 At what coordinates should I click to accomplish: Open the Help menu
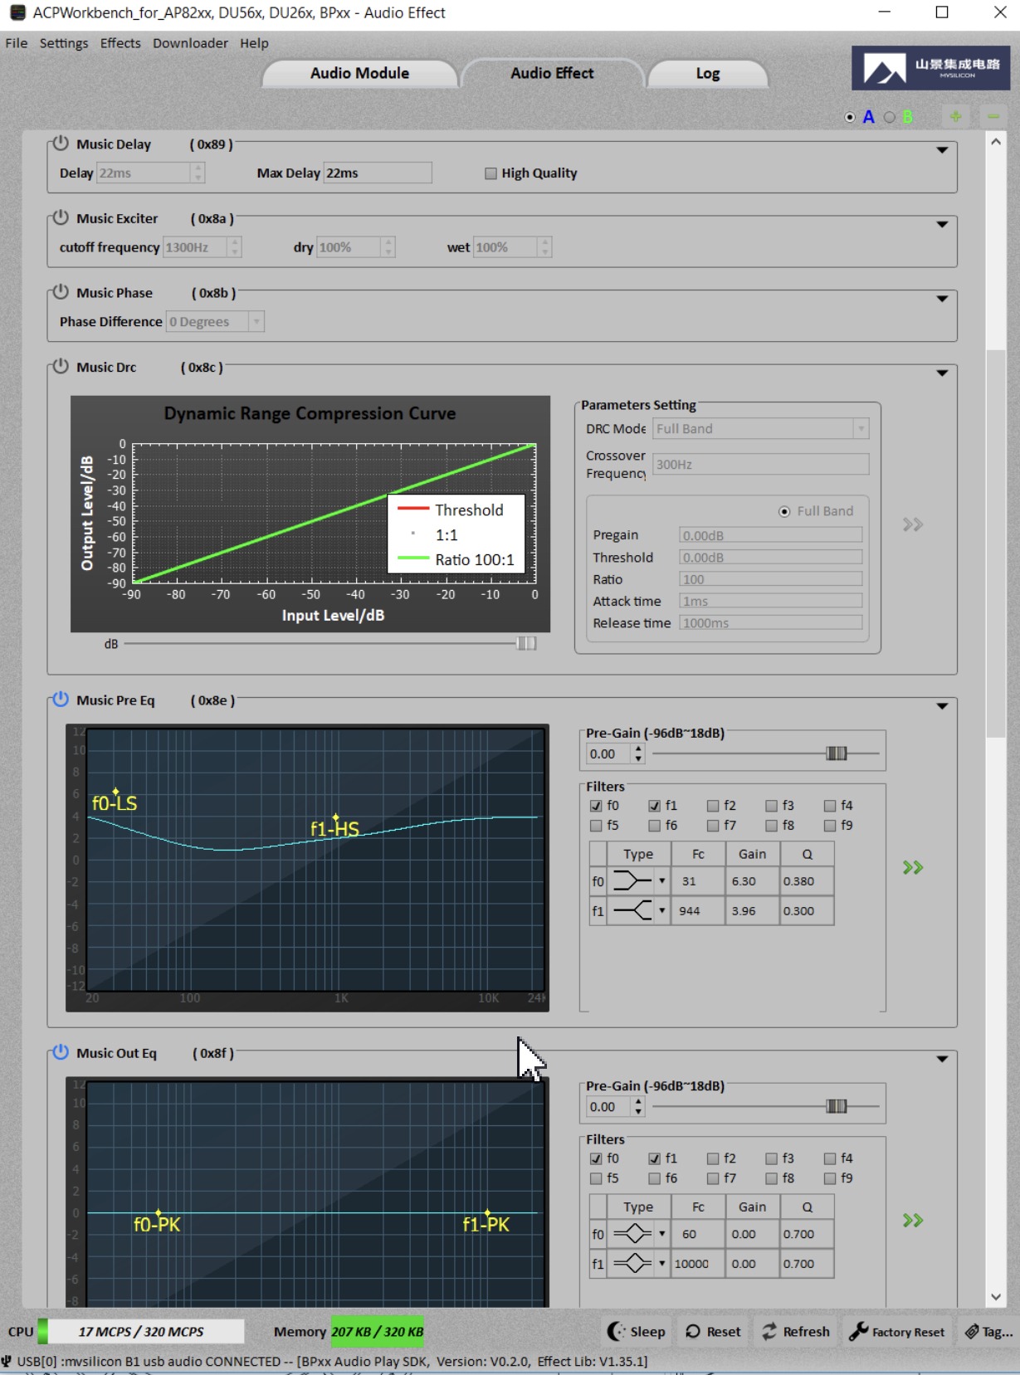254,43
